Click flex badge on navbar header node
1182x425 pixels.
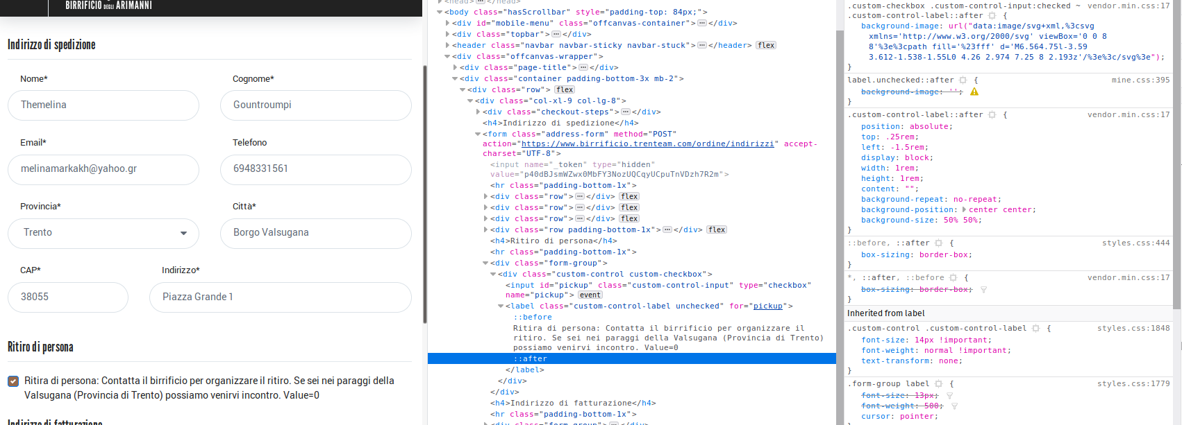click(766, 45)
